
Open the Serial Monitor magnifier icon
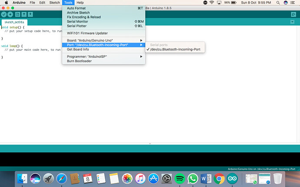pos(293,14)
